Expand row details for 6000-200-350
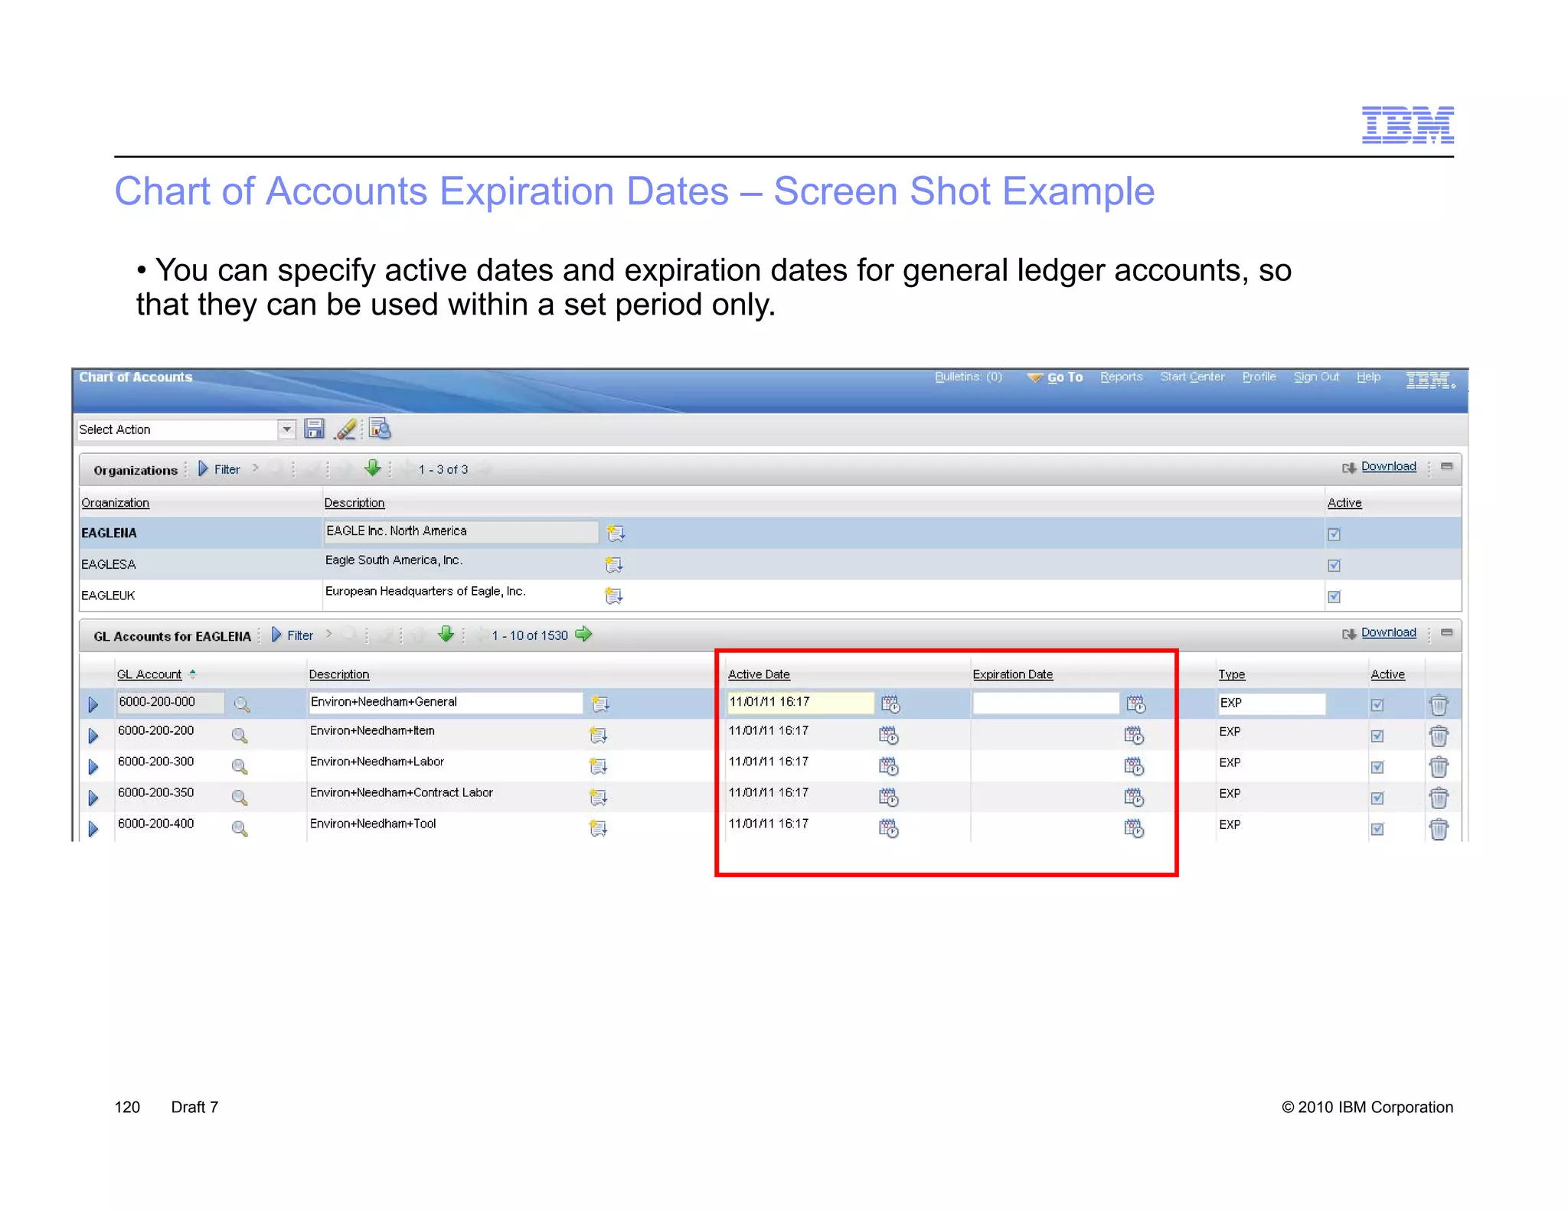This screenshot has height=1211, width=1568. coord(93,798)
